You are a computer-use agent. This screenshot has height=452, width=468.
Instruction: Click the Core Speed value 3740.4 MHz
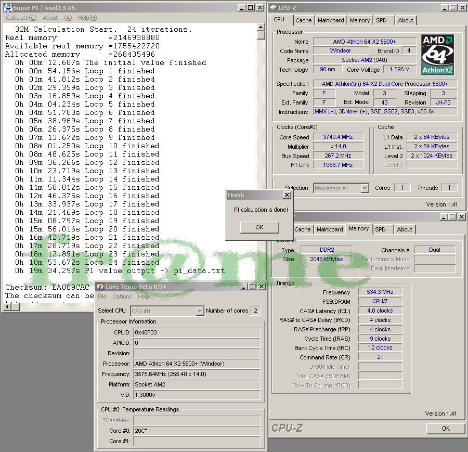(x=338, y=137)
